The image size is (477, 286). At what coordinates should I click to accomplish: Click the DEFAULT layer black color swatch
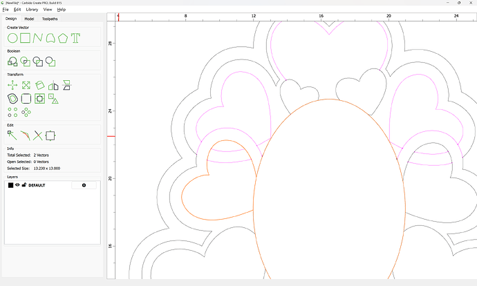coord(10,185)
